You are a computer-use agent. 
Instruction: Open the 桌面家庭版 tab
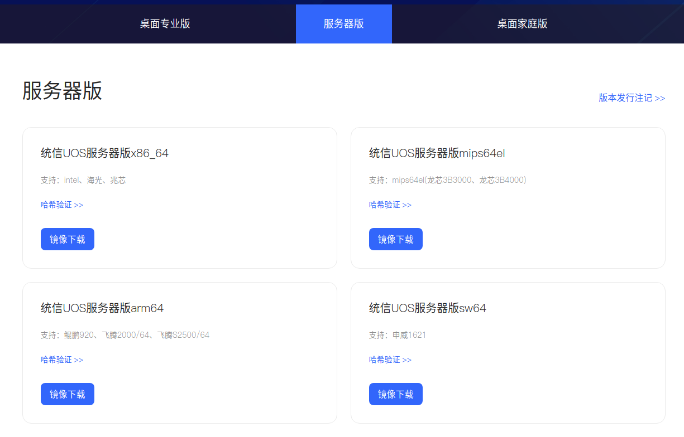tap(522, 24)
